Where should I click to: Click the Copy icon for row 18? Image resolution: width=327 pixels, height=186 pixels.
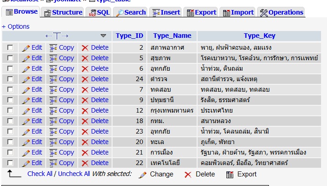click(x=53, y=121)
